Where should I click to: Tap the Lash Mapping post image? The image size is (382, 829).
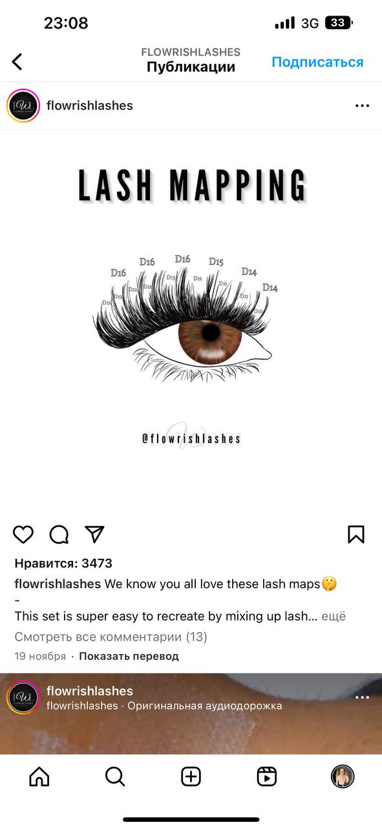tap(191, 323)
